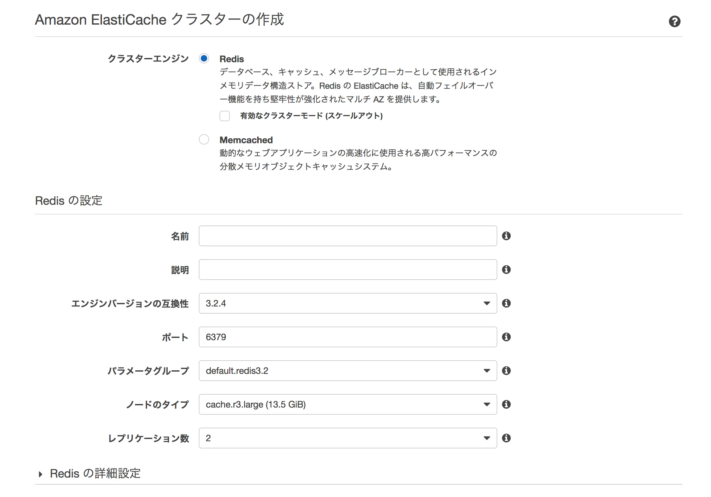Click the Amazon ElastiCache クラスターの作成 title
The height and width of the screenshot is (497, 711).
pyautogui.click(x=159, y=19)
